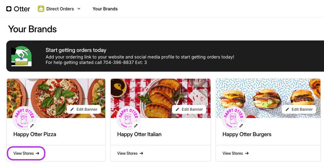Expand the Direct Orders dropdown

79,9
